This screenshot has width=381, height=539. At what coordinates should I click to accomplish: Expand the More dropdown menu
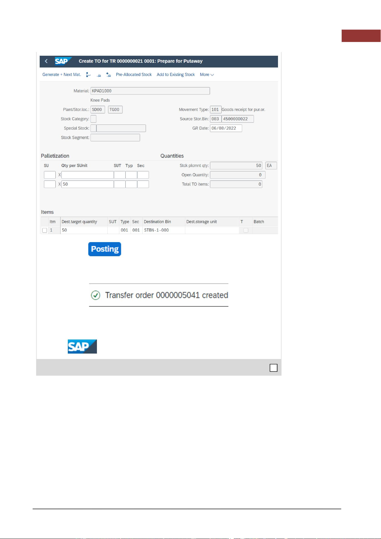[207, 75]
